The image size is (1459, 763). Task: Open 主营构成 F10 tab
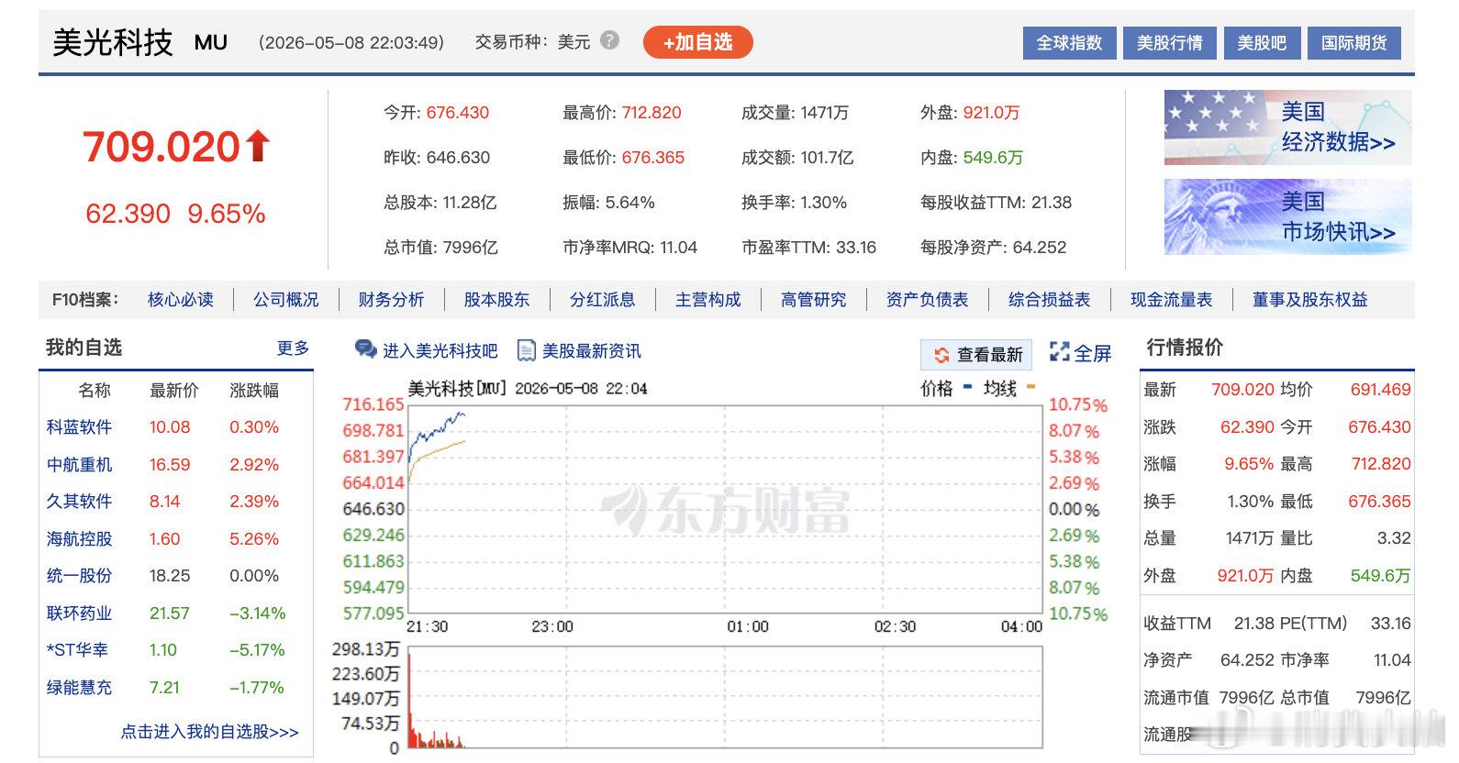pos(707,300)
